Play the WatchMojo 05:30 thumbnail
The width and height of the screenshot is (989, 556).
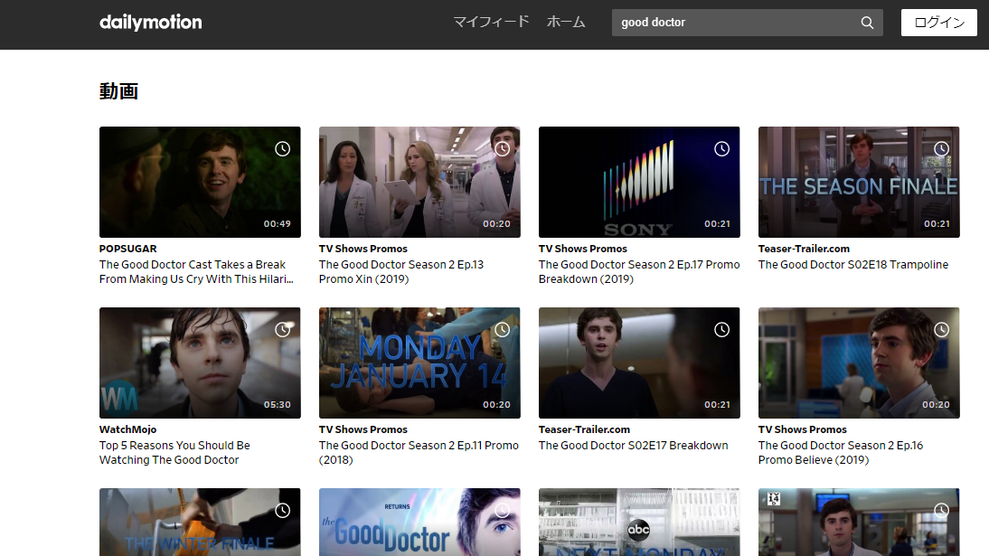point(200,363)
